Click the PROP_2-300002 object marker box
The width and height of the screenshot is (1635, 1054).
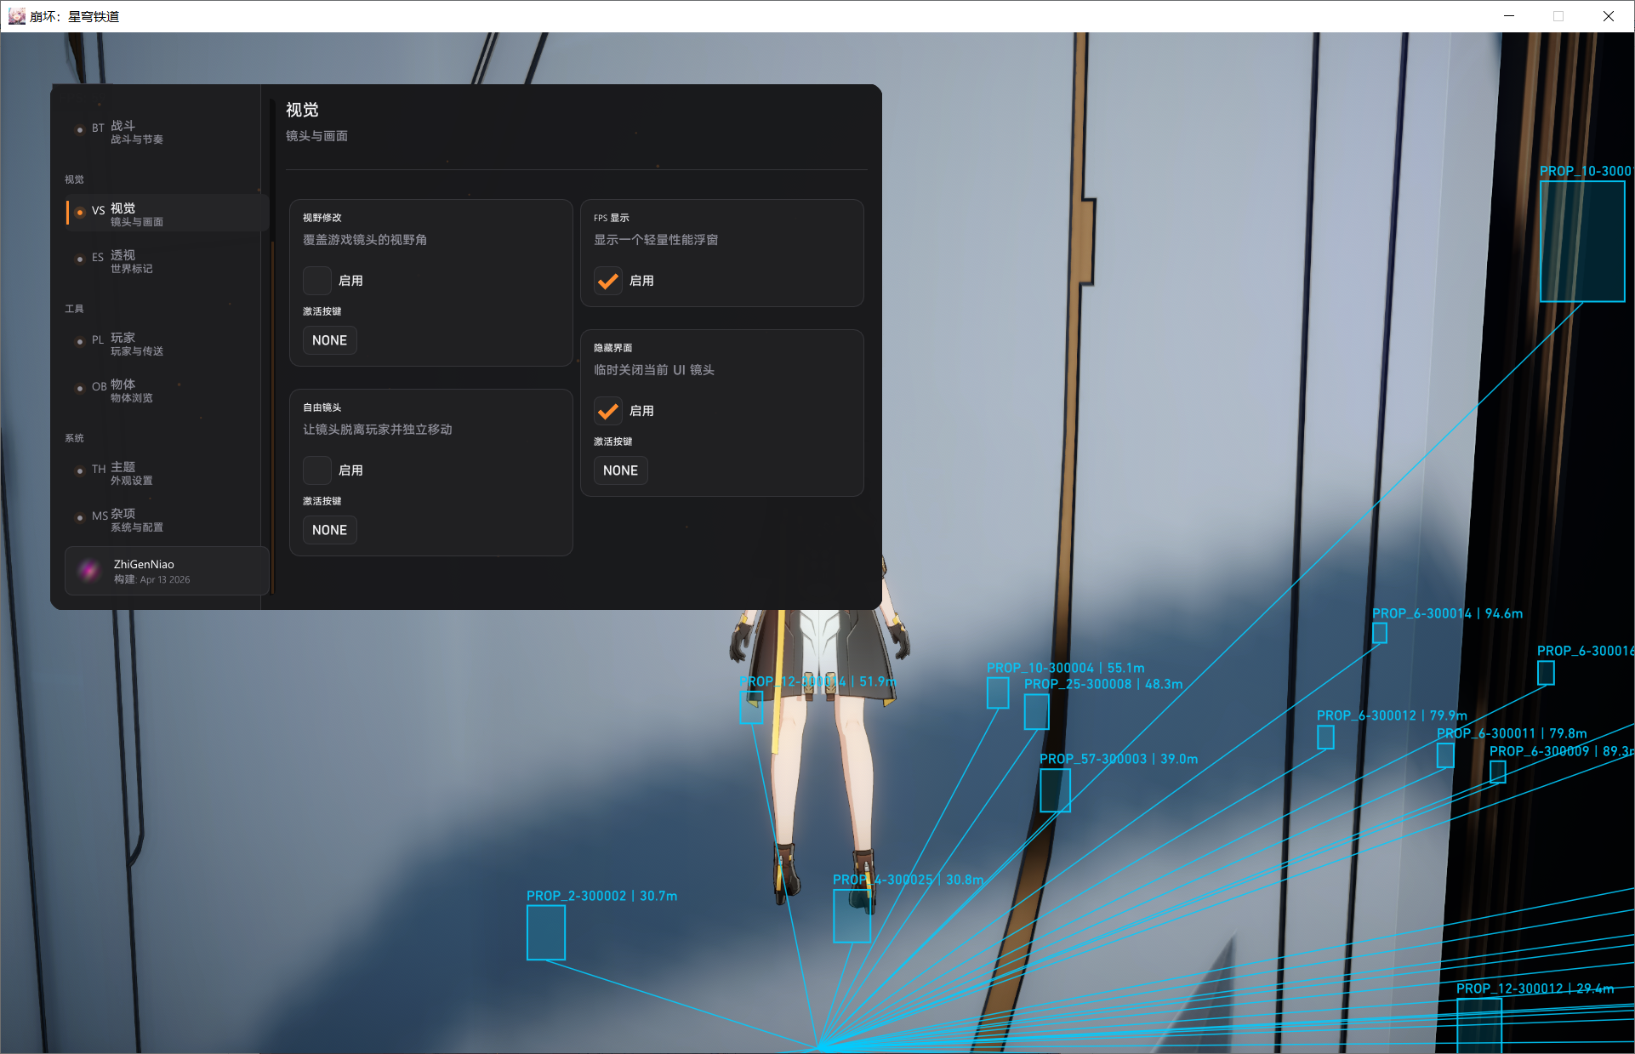click(x=545, y=932)
